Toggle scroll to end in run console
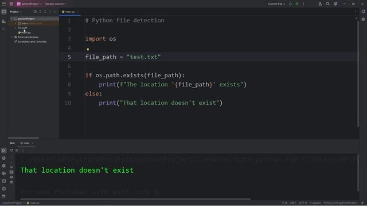The height and width of the screenshot is (206, 367). click(11, 172)
